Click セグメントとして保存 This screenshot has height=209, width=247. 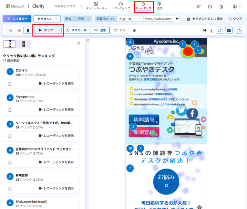pos(205,19)
